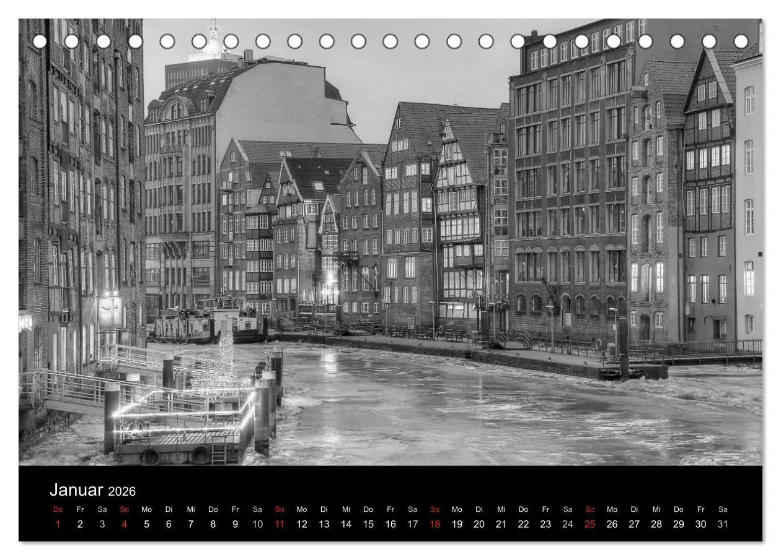Select date 1 in red
The width and height of the screenshot is (781, 560).
[x=58, y=524]
